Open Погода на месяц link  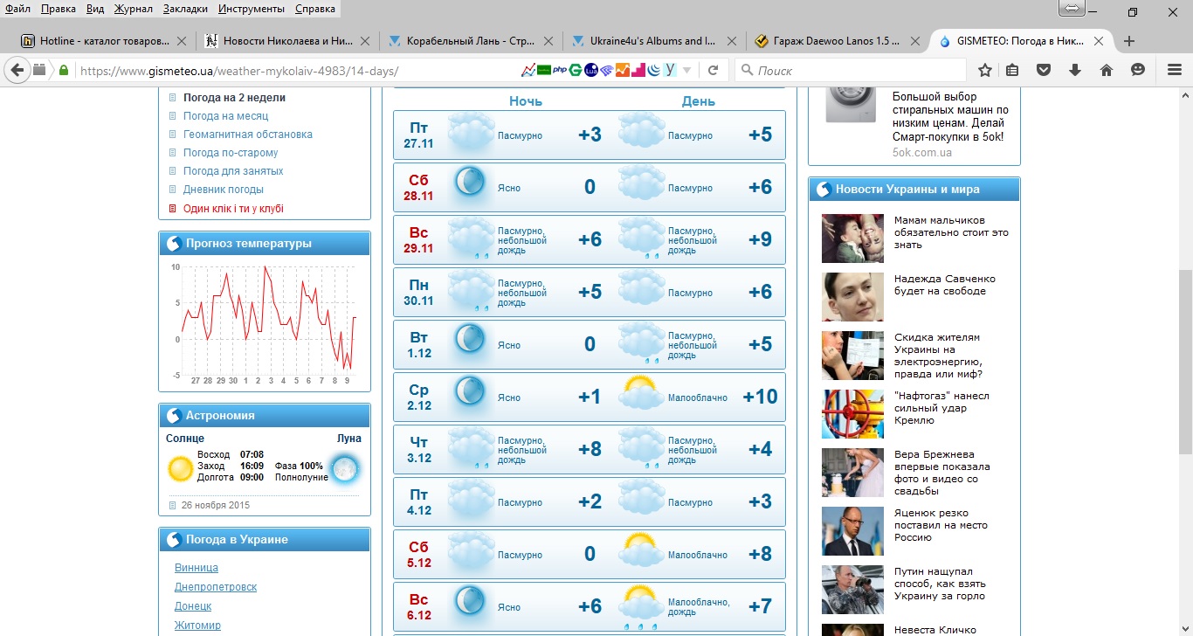tap(225, 116)
